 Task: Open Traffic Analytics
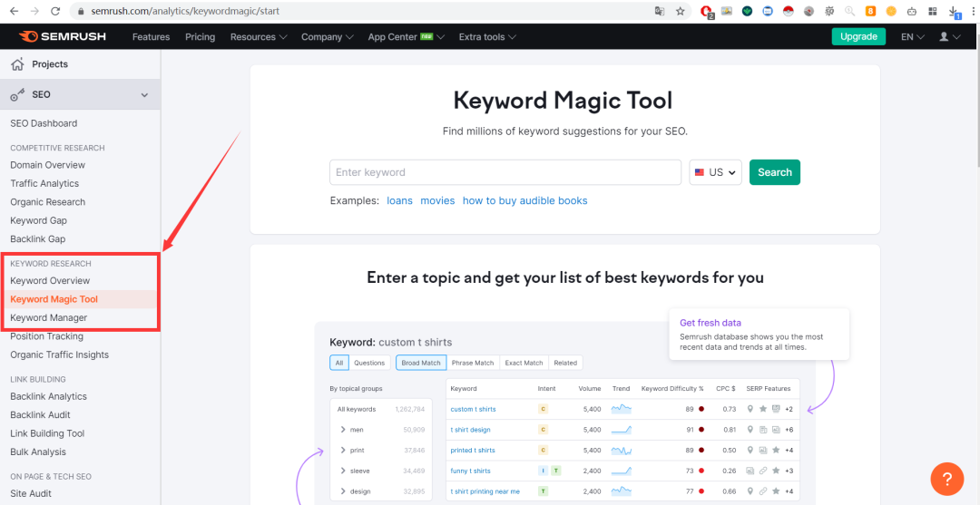click(44, 183)
